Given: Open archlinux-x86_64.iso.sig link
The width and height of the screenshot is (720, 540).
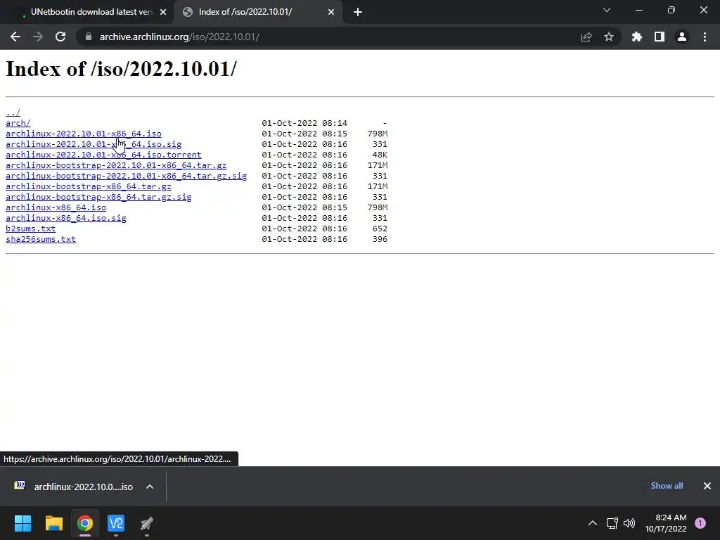Looking at the screenshot, I should coord(66,218).
